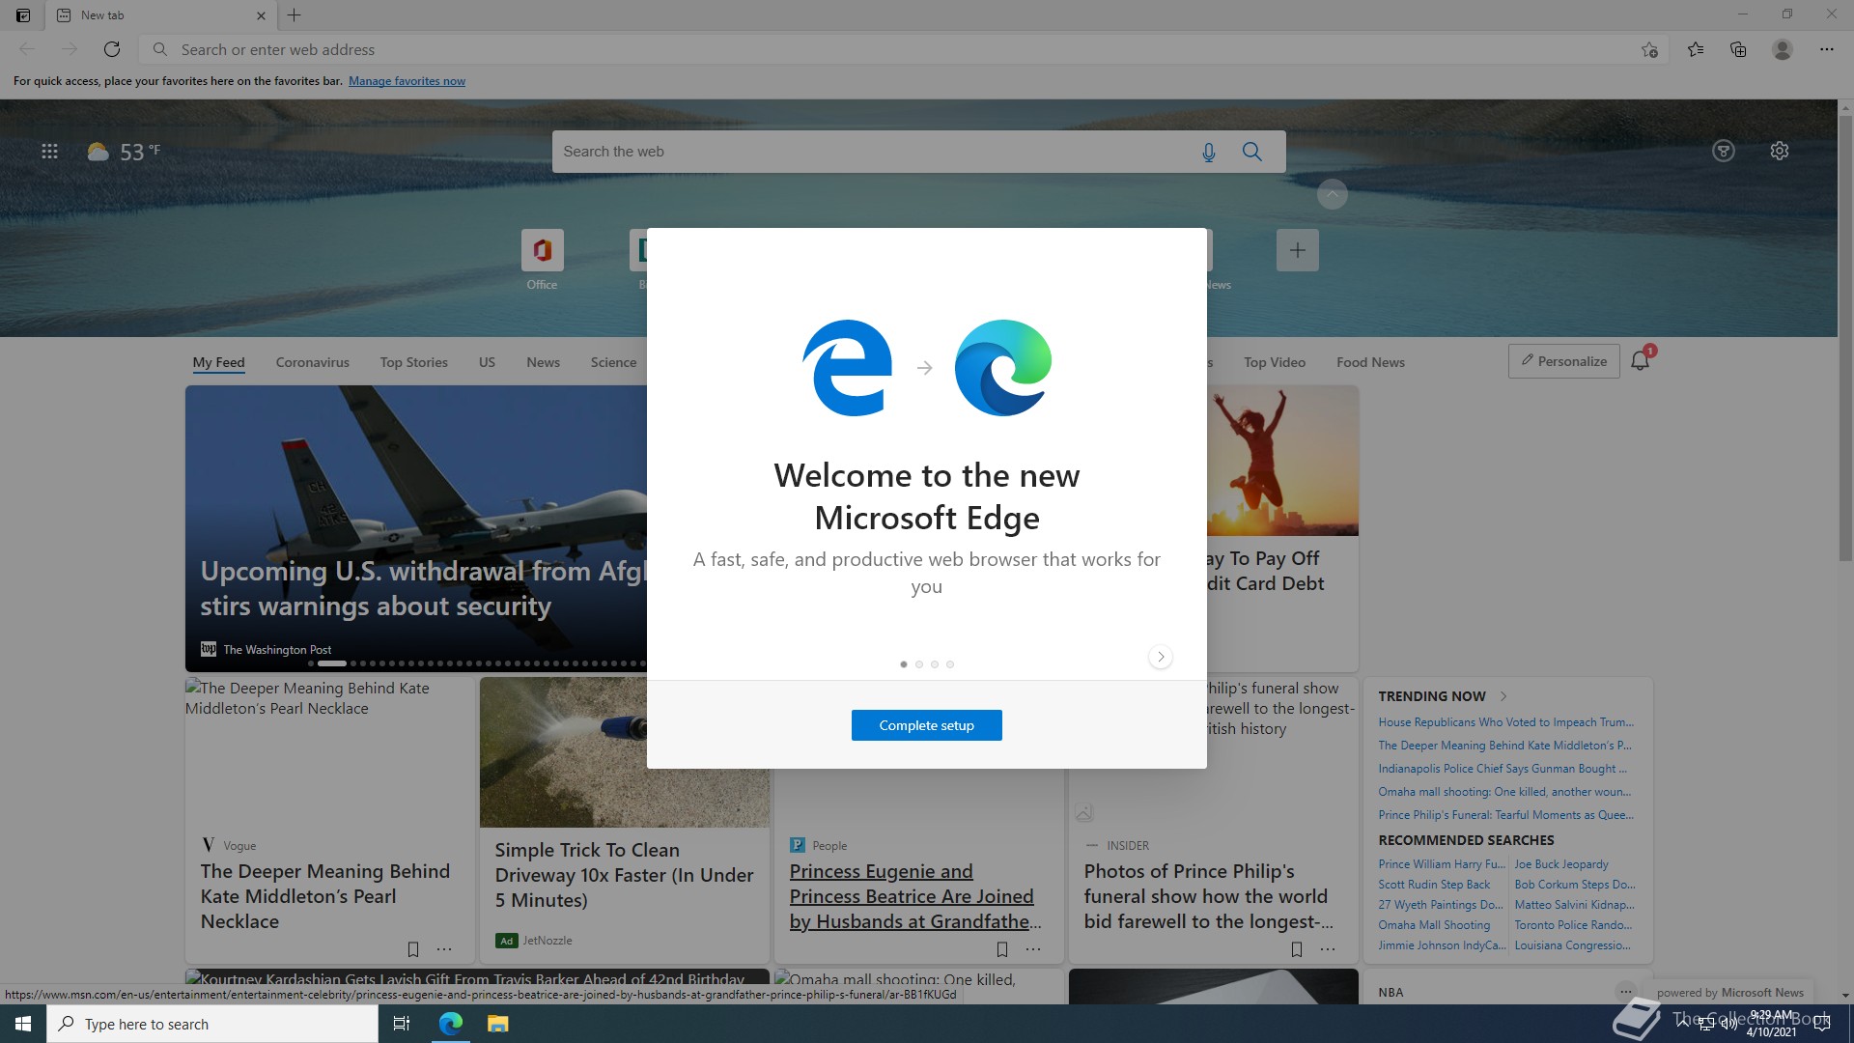This screenshot has height=1043, width=1854.
Task: Collapse the quick links with chevron up
Action: tap(1332, 195)
